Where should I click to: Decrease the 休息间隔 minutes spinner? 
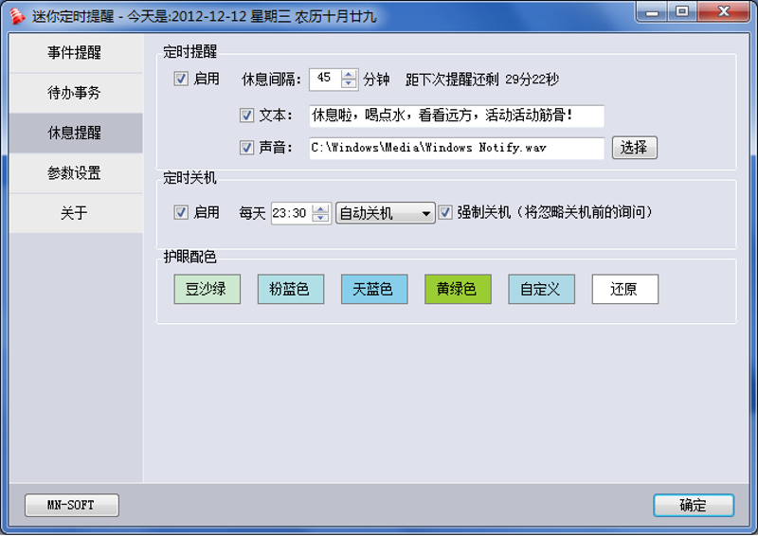(x=349, y=83)
